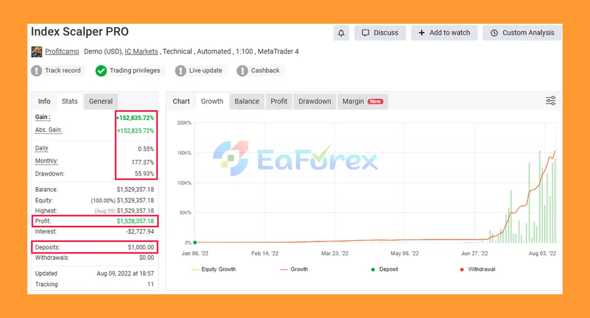Toggle the Deposit legend marker
This screenshot has height=318, width=590.
pyautogui.click(x=385, y=269)
